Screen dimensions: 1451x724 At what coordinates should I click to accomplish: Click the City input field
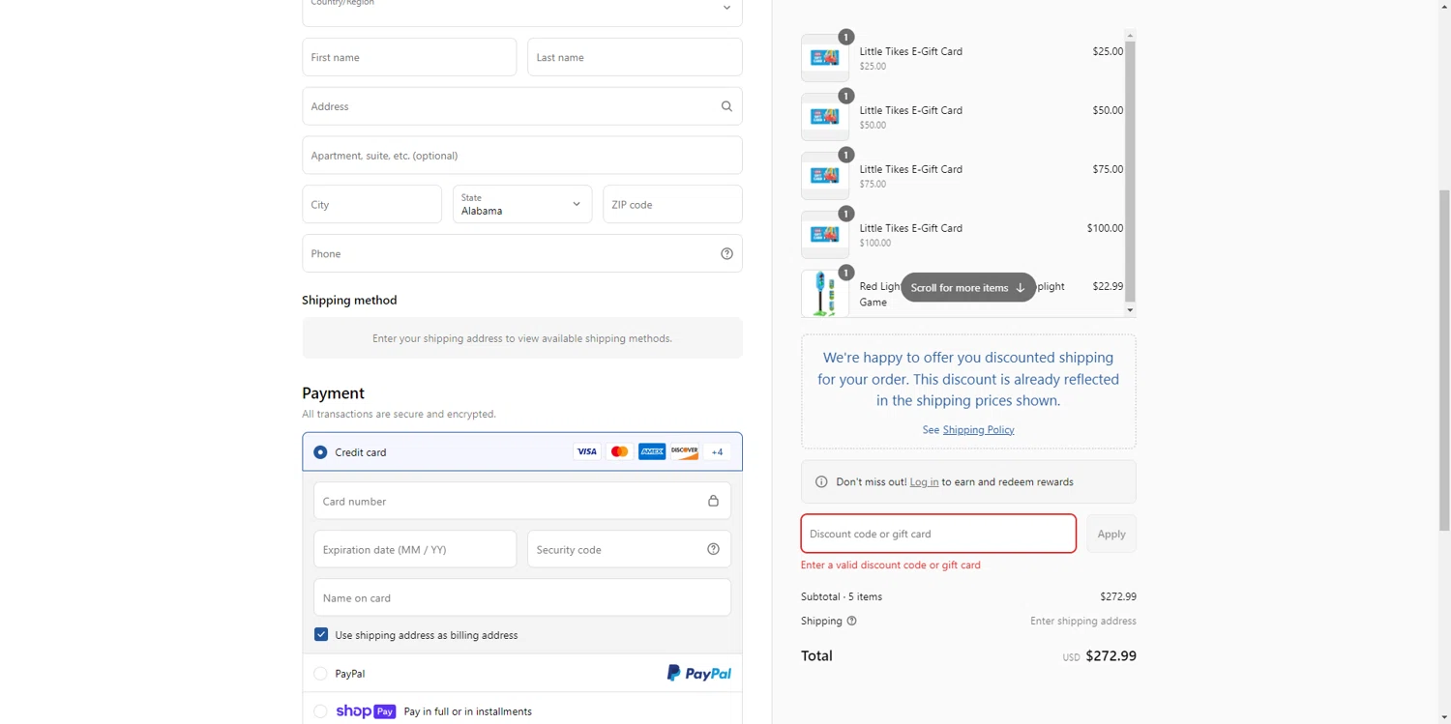(371, 204)
